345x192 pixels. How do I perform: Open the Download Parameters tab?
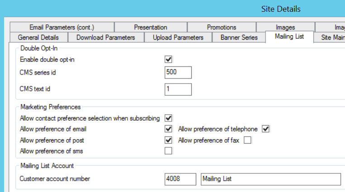point(106,37)
